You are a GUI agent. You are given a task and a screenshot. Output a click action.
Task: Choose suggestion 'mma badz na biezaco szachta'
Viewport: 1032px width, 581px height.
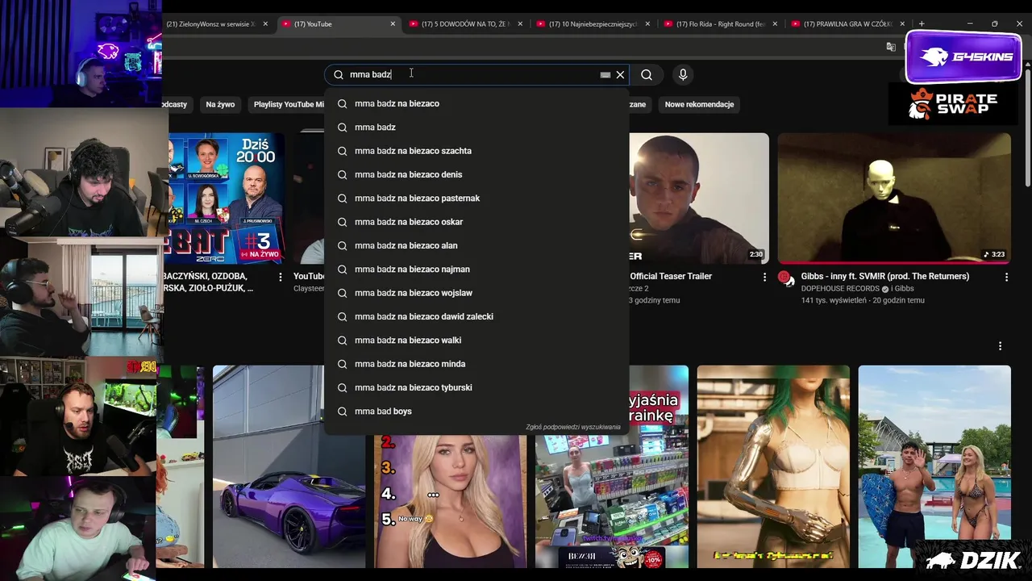pyautogui.click(x=476, y=151)
